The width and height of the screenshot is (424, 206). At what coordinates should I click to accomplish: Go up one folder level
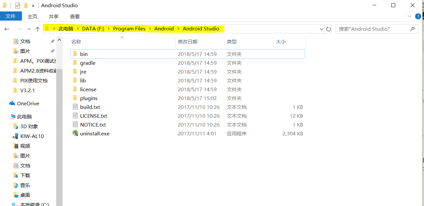click(38, 29)
